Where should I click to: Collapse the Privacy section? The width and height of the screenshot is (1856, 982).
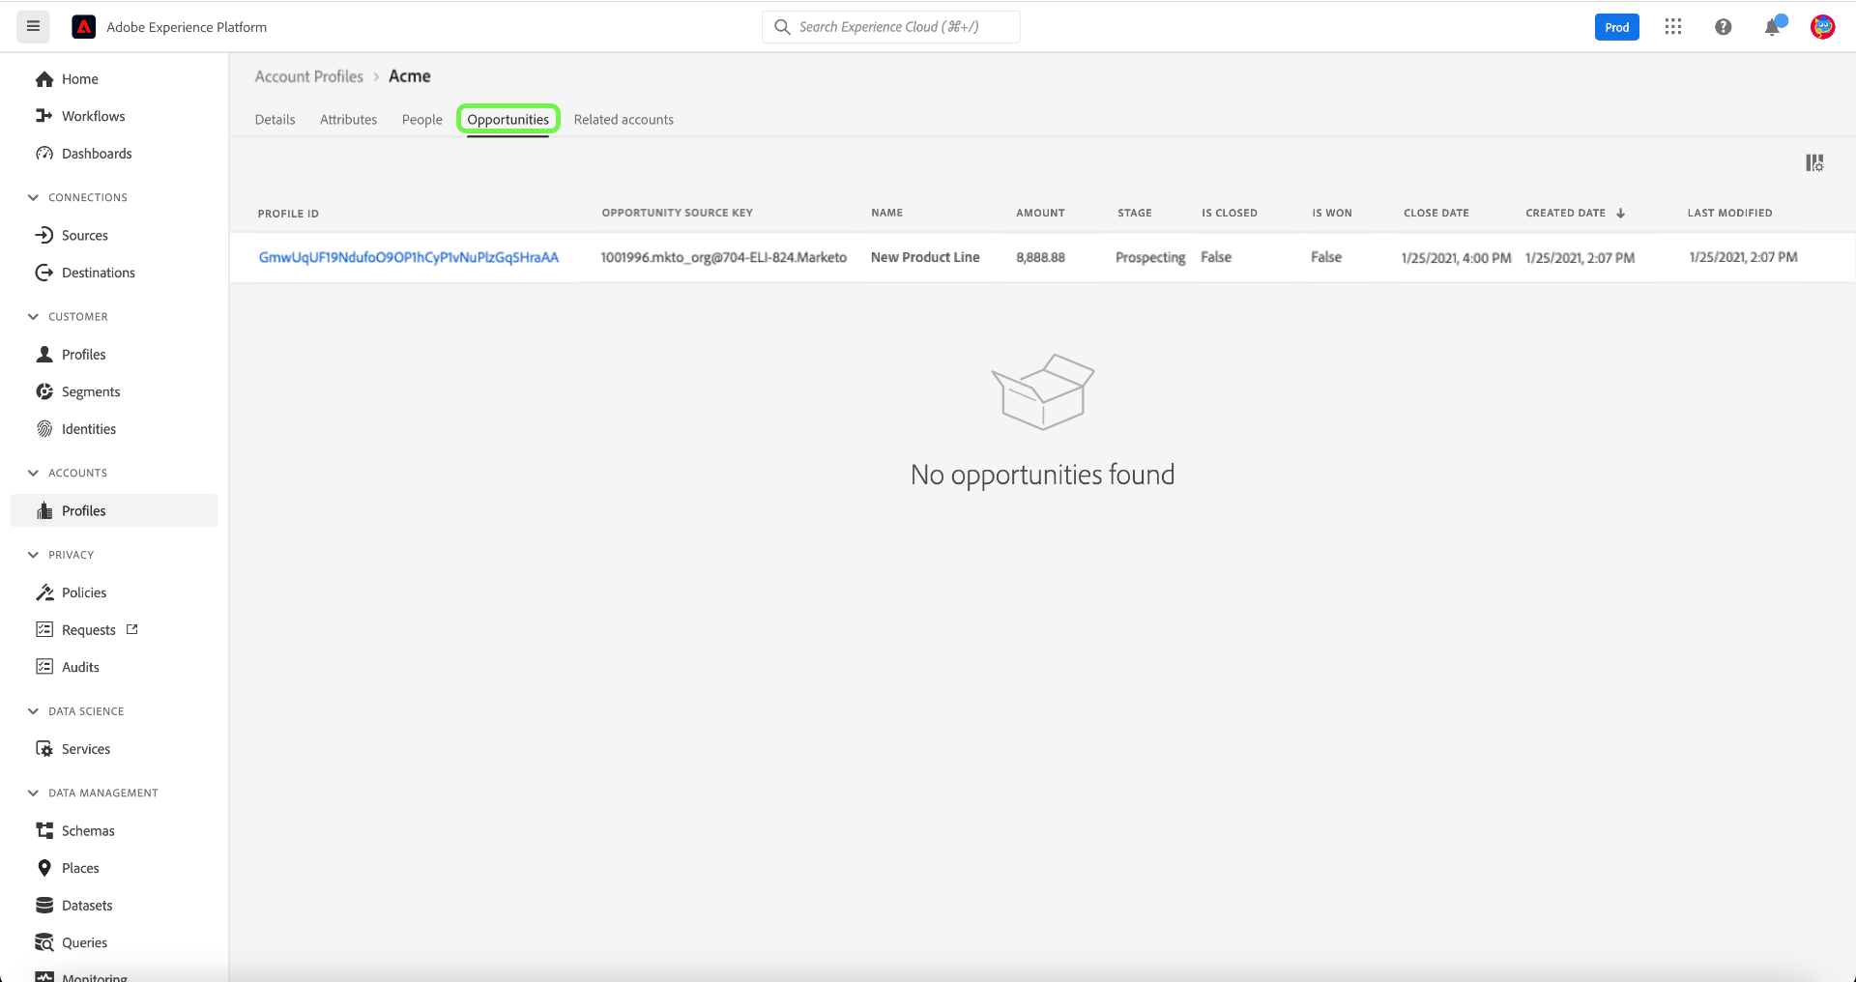tap(33, 555)
